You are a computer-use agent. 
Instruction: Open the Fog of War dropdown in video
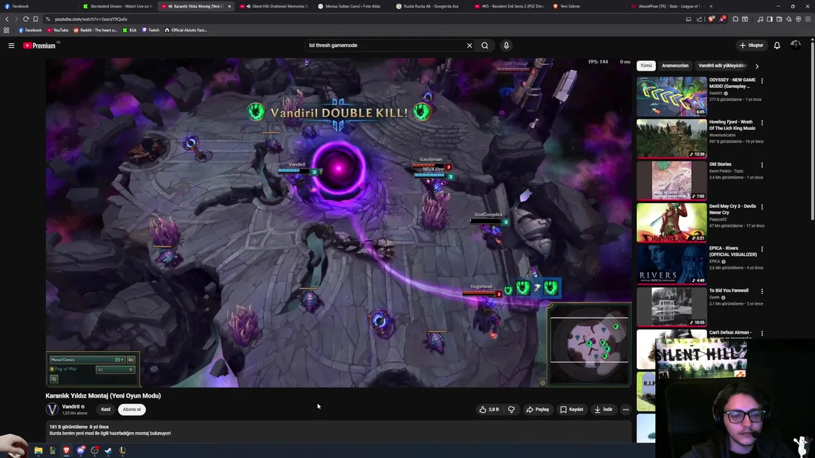pos(115,369)
